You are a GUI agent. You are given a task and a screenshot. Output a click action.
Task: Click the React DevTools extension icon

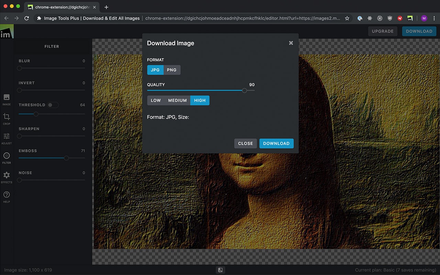370,18
